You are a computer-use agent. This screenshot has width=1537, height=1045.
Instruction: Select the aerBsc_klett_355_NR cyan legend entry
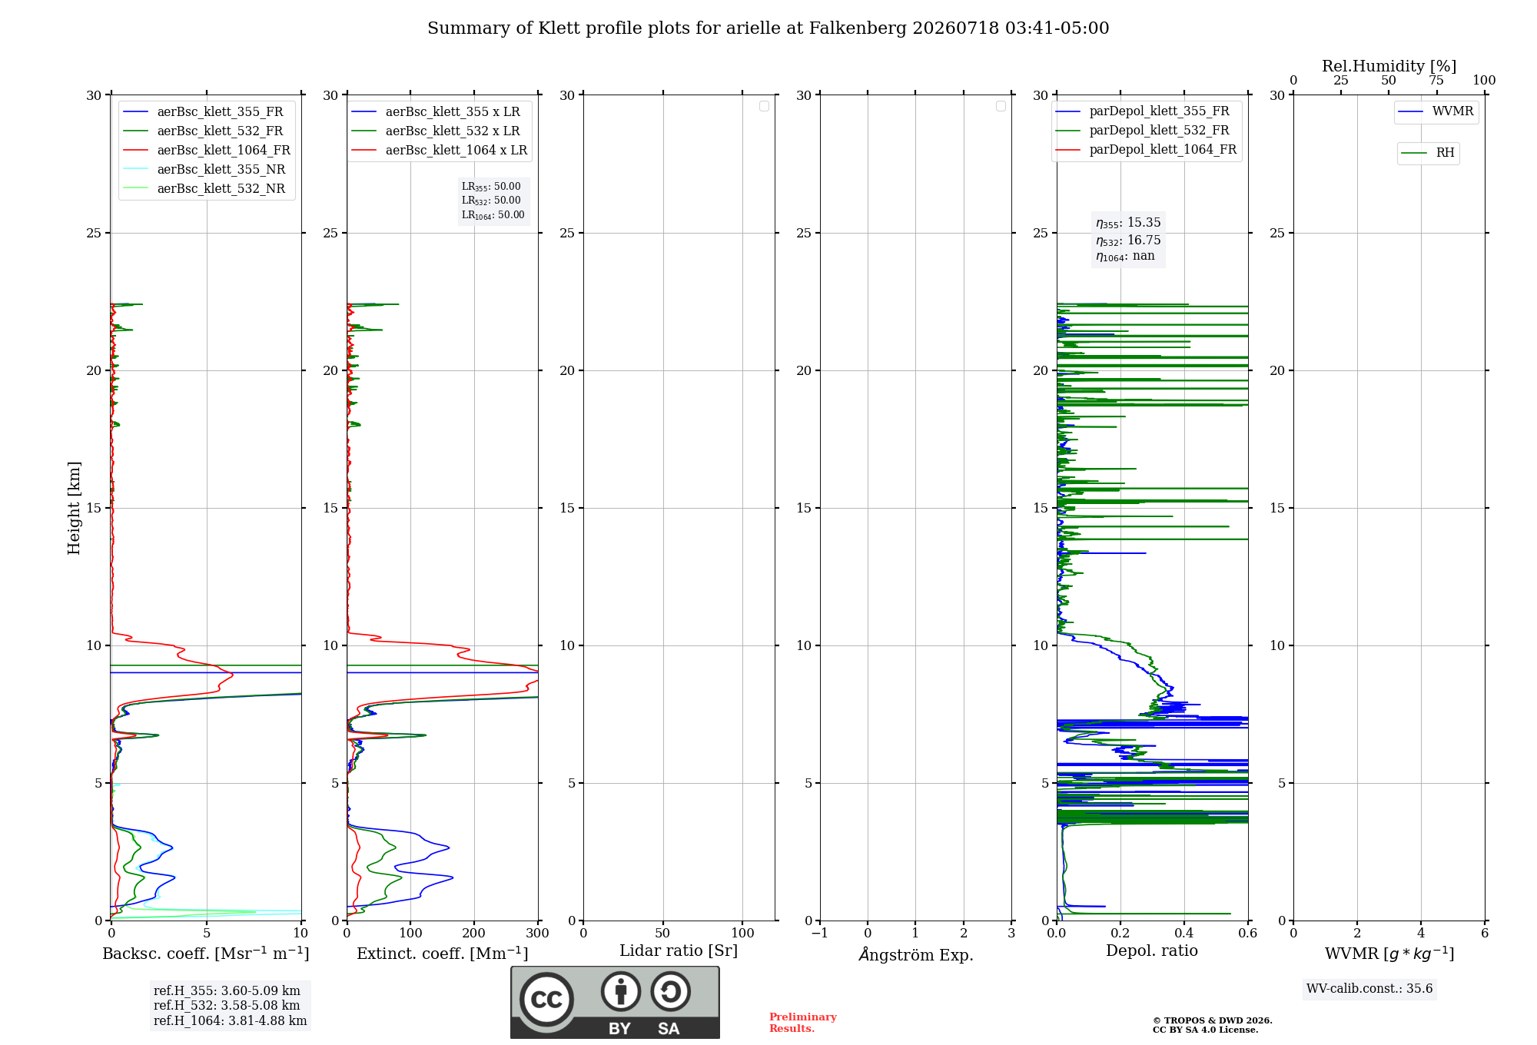[x=204, y=169]
